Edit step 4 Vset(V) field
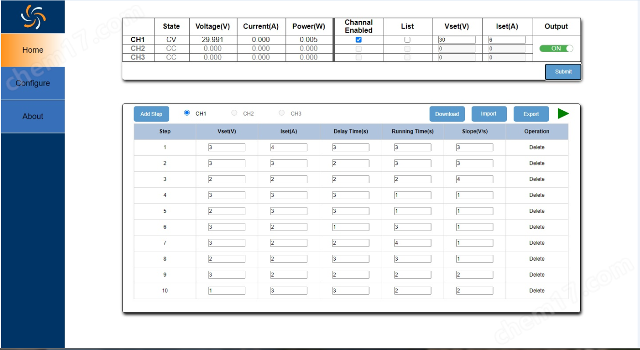Screen dimensions: 640x350 (227, 195)
